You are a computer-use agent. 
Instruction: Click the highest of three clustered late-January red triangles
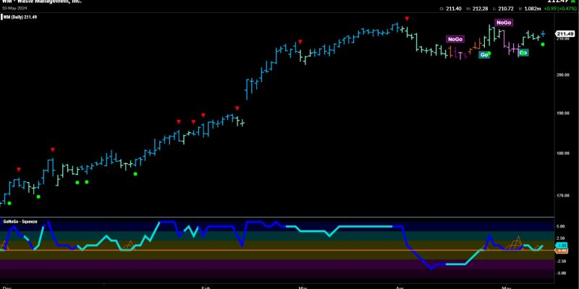203,116
